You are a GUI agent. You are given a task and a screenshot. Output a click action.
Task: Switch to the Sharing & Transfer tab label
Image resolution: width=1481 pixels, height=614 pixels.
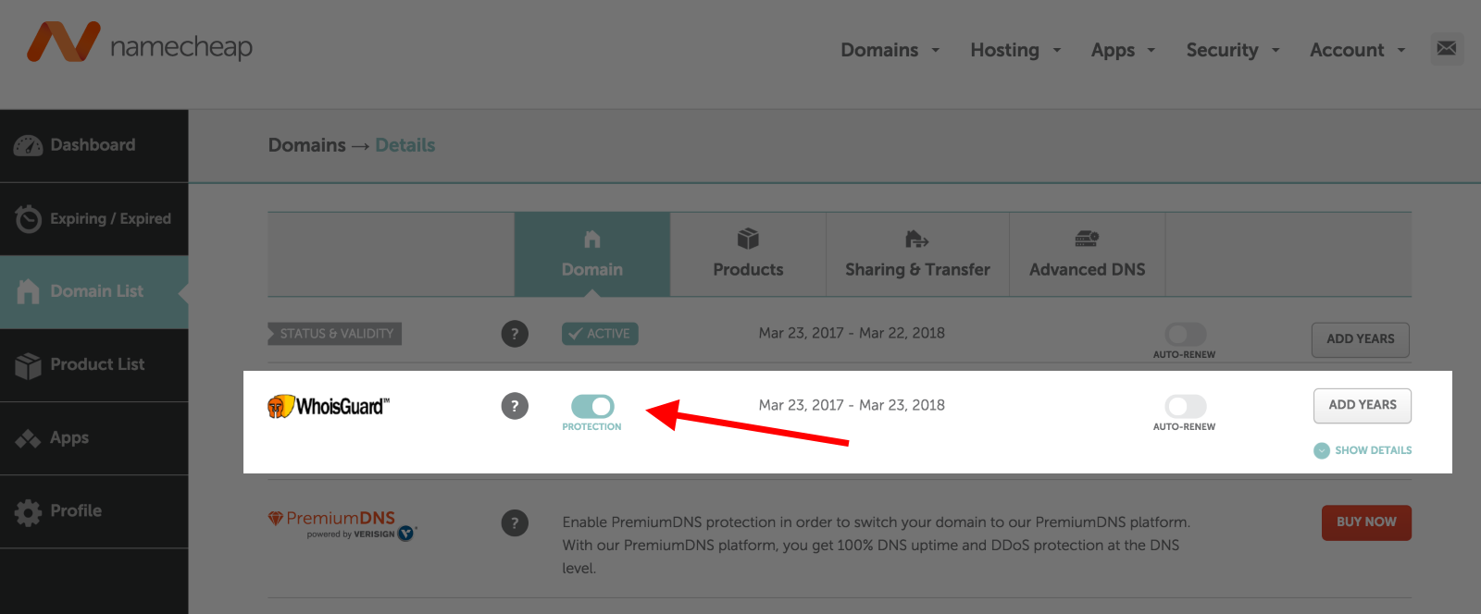point(917,270)
